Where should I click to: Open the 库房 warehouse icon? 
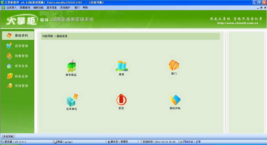coord(122,68)
